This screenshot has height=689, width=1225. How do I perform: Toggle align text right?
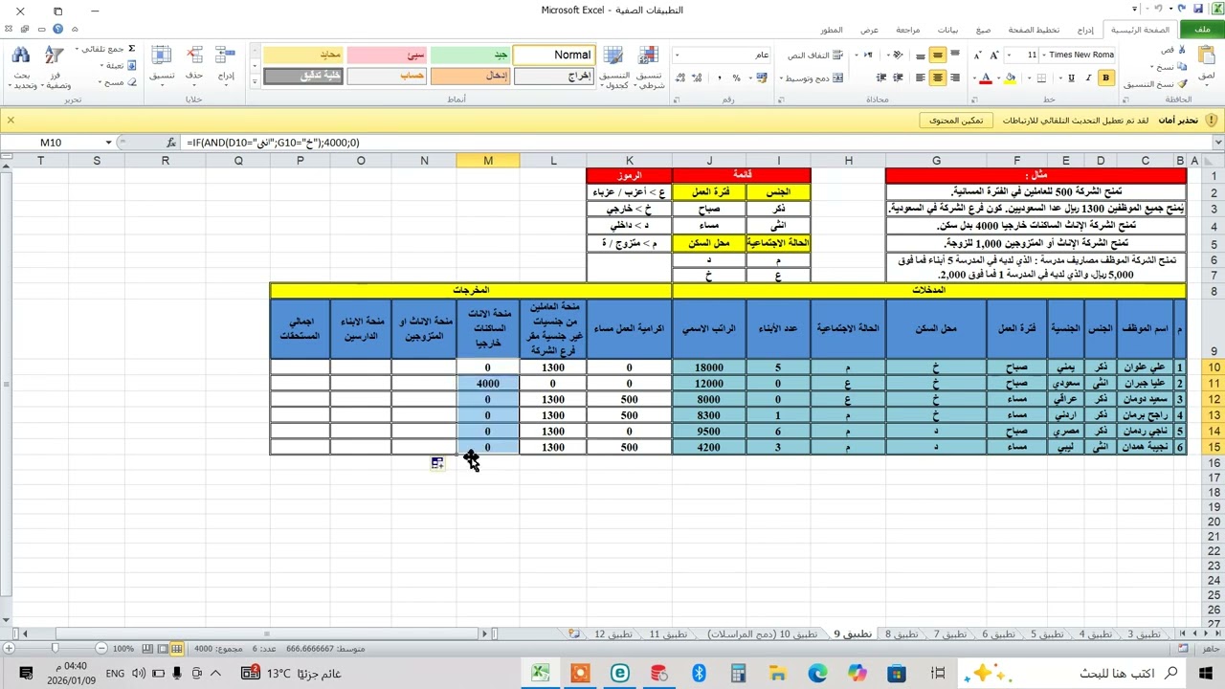(x=954, y=78)
